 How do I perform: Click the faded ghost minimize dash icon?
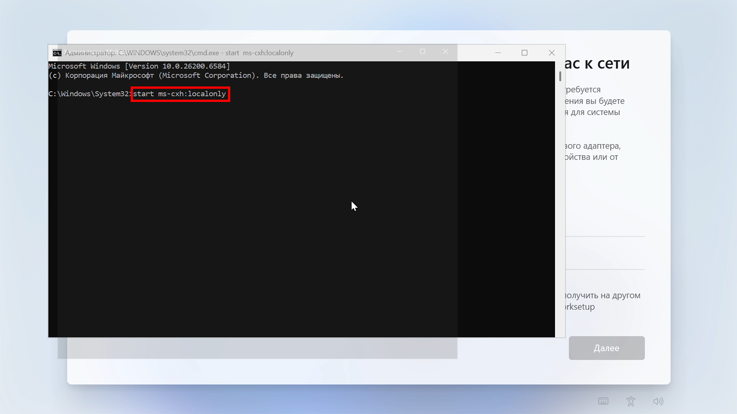click(399, 51)
